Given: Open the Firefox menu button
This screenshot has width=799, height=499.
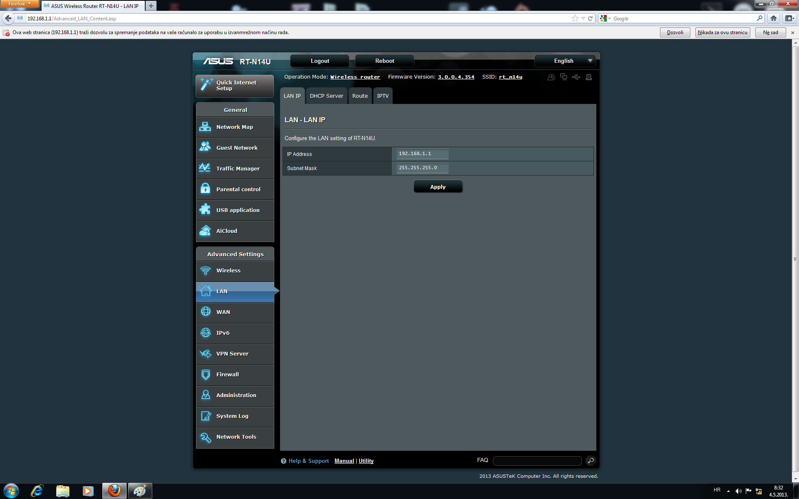Looking at the screenshot, I should click(x=20, y=3).
